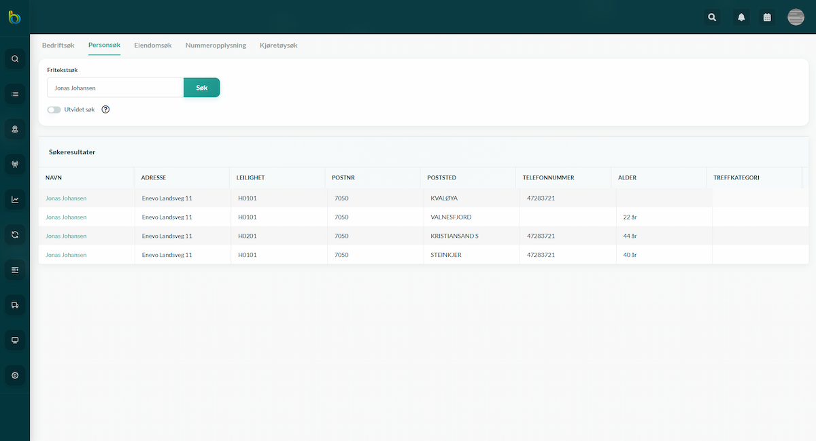
Task: Open the broadcast antenna icon in the sidebar
Action: pos(15,164)
